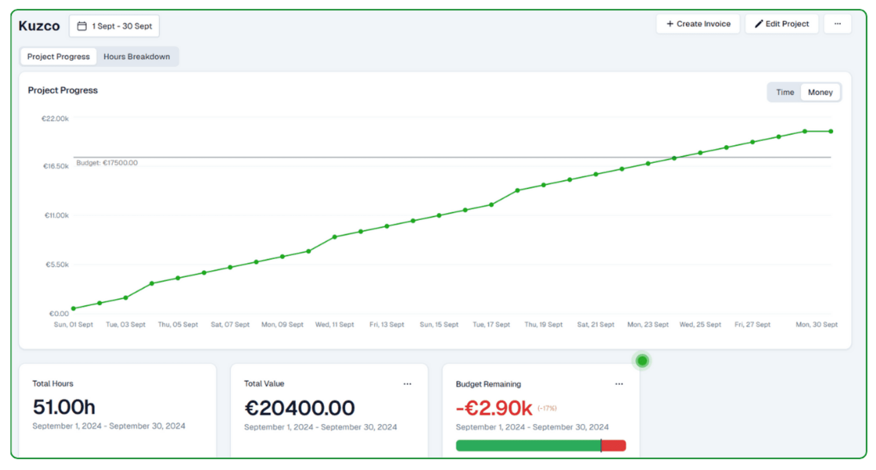This screenshot has height=470, width=876.
Task: Click the Kuzco project title
Action: point(39,26)
